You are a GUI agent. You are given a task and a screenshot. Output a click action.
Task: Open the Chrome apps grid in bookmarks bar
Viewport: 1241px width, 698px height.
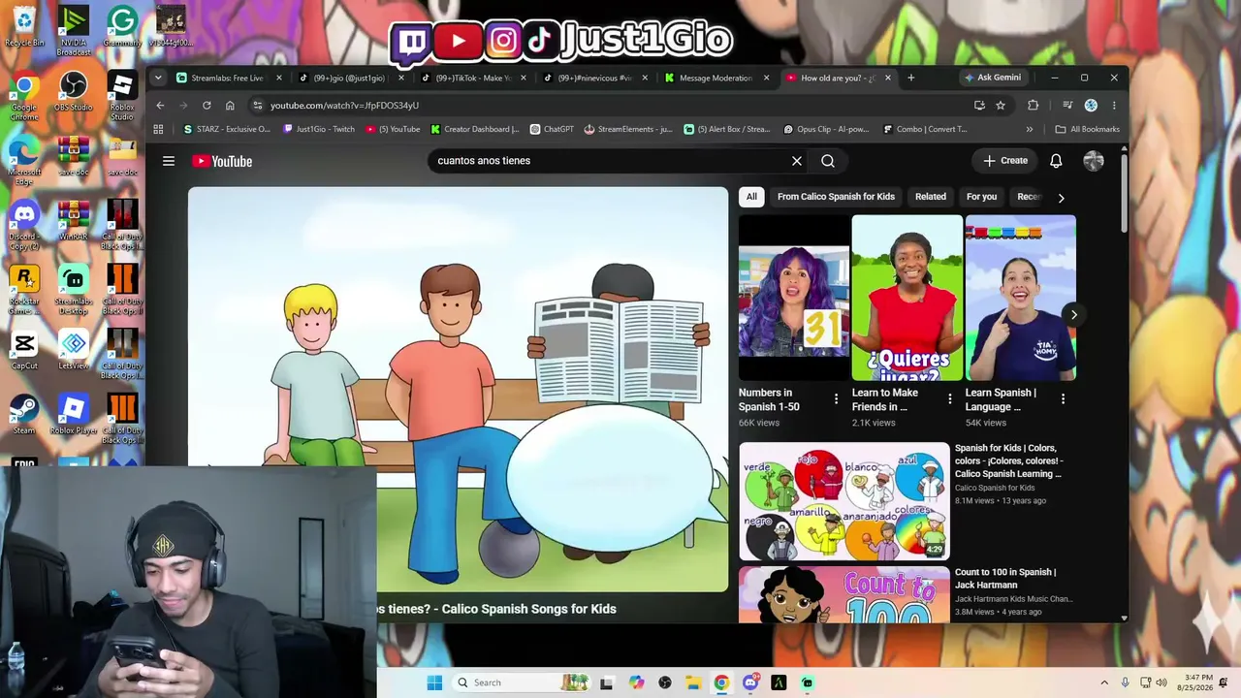click(158, 129)
